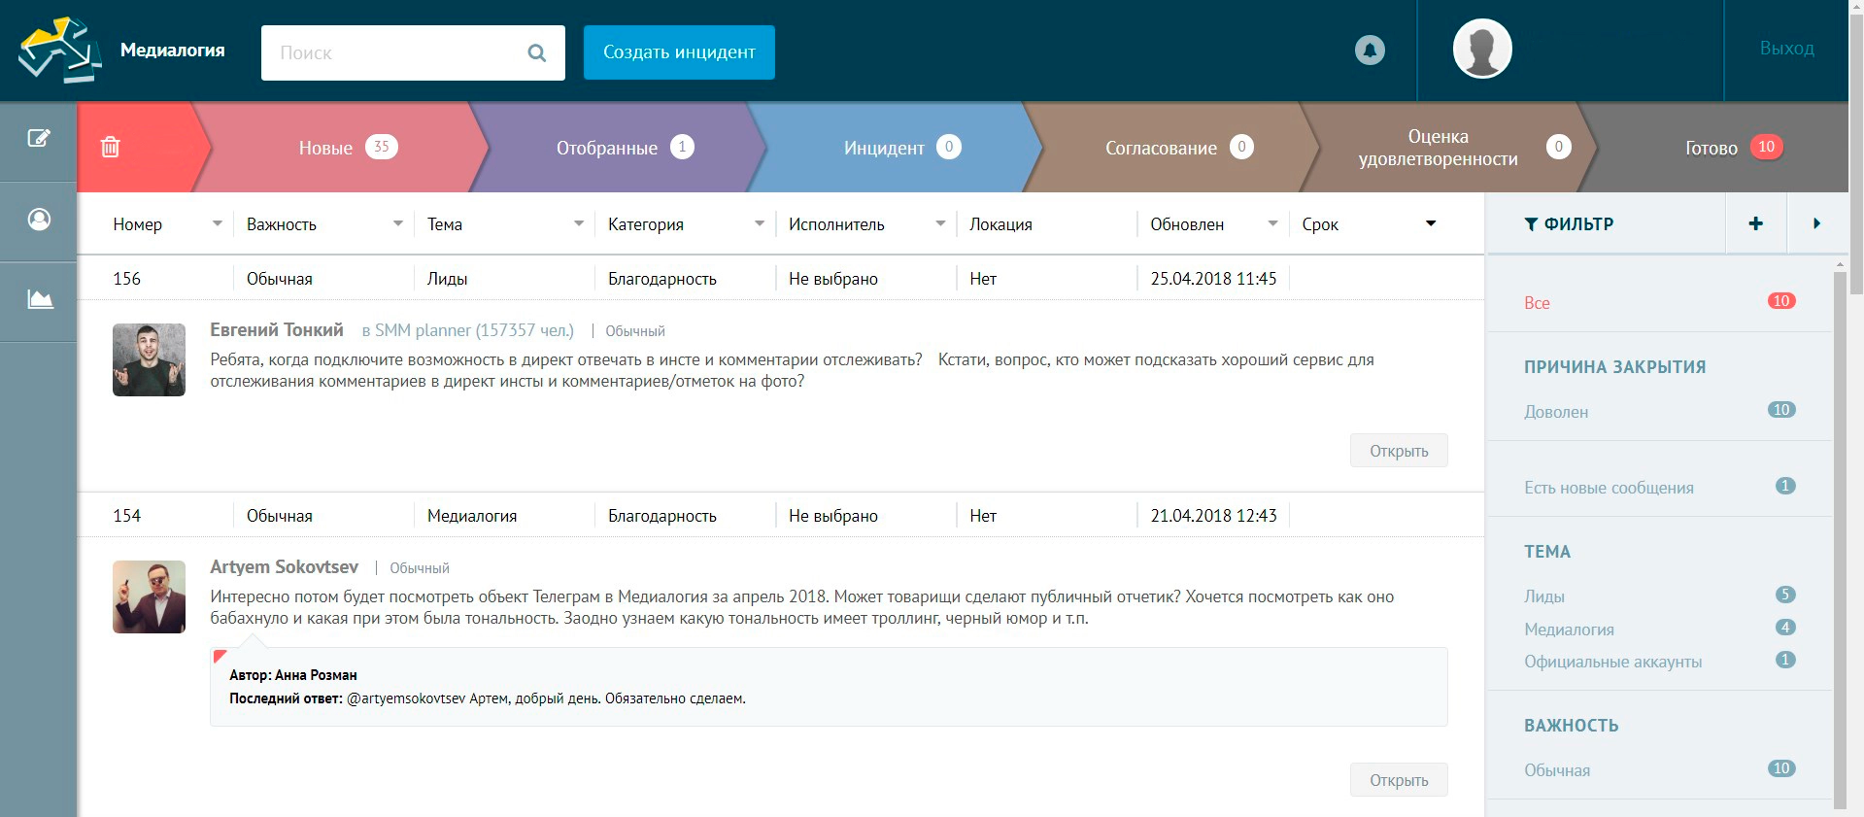Filter by Медиалогия topic

pyautogui.click(x=1569, y=630)
